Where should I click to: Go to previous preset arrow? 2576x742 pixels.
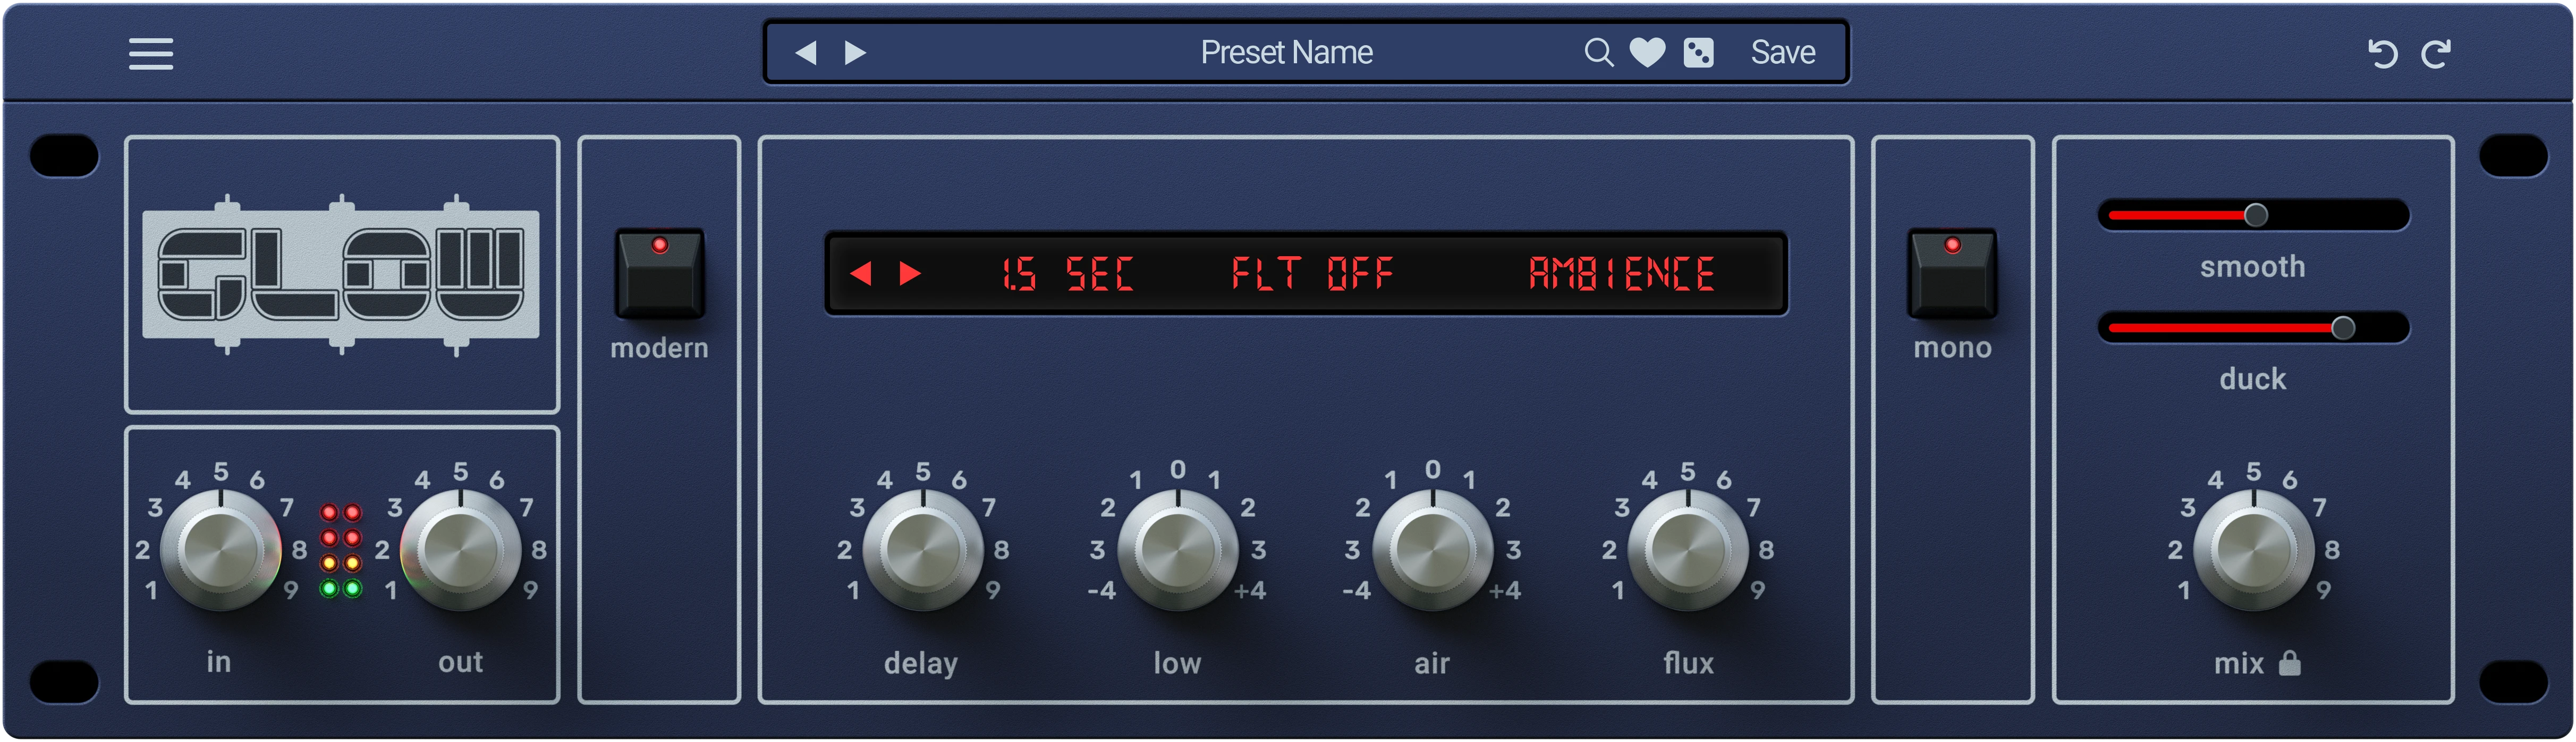pos(806,52)
